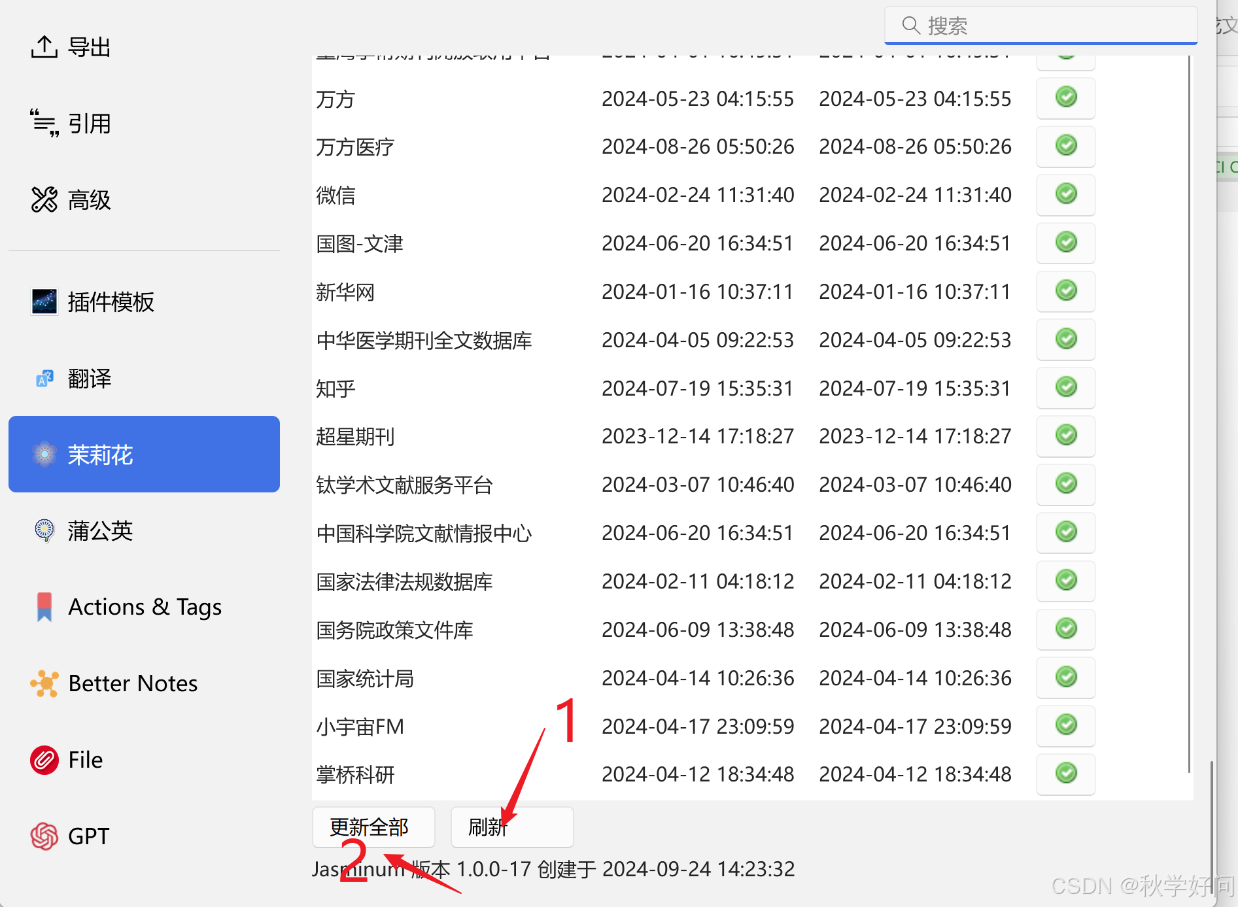This screenshot has height=907, width=1238.
Task: Click the Jasminum version 1.0.0-17 text
Action: click(x=553, y=869)
